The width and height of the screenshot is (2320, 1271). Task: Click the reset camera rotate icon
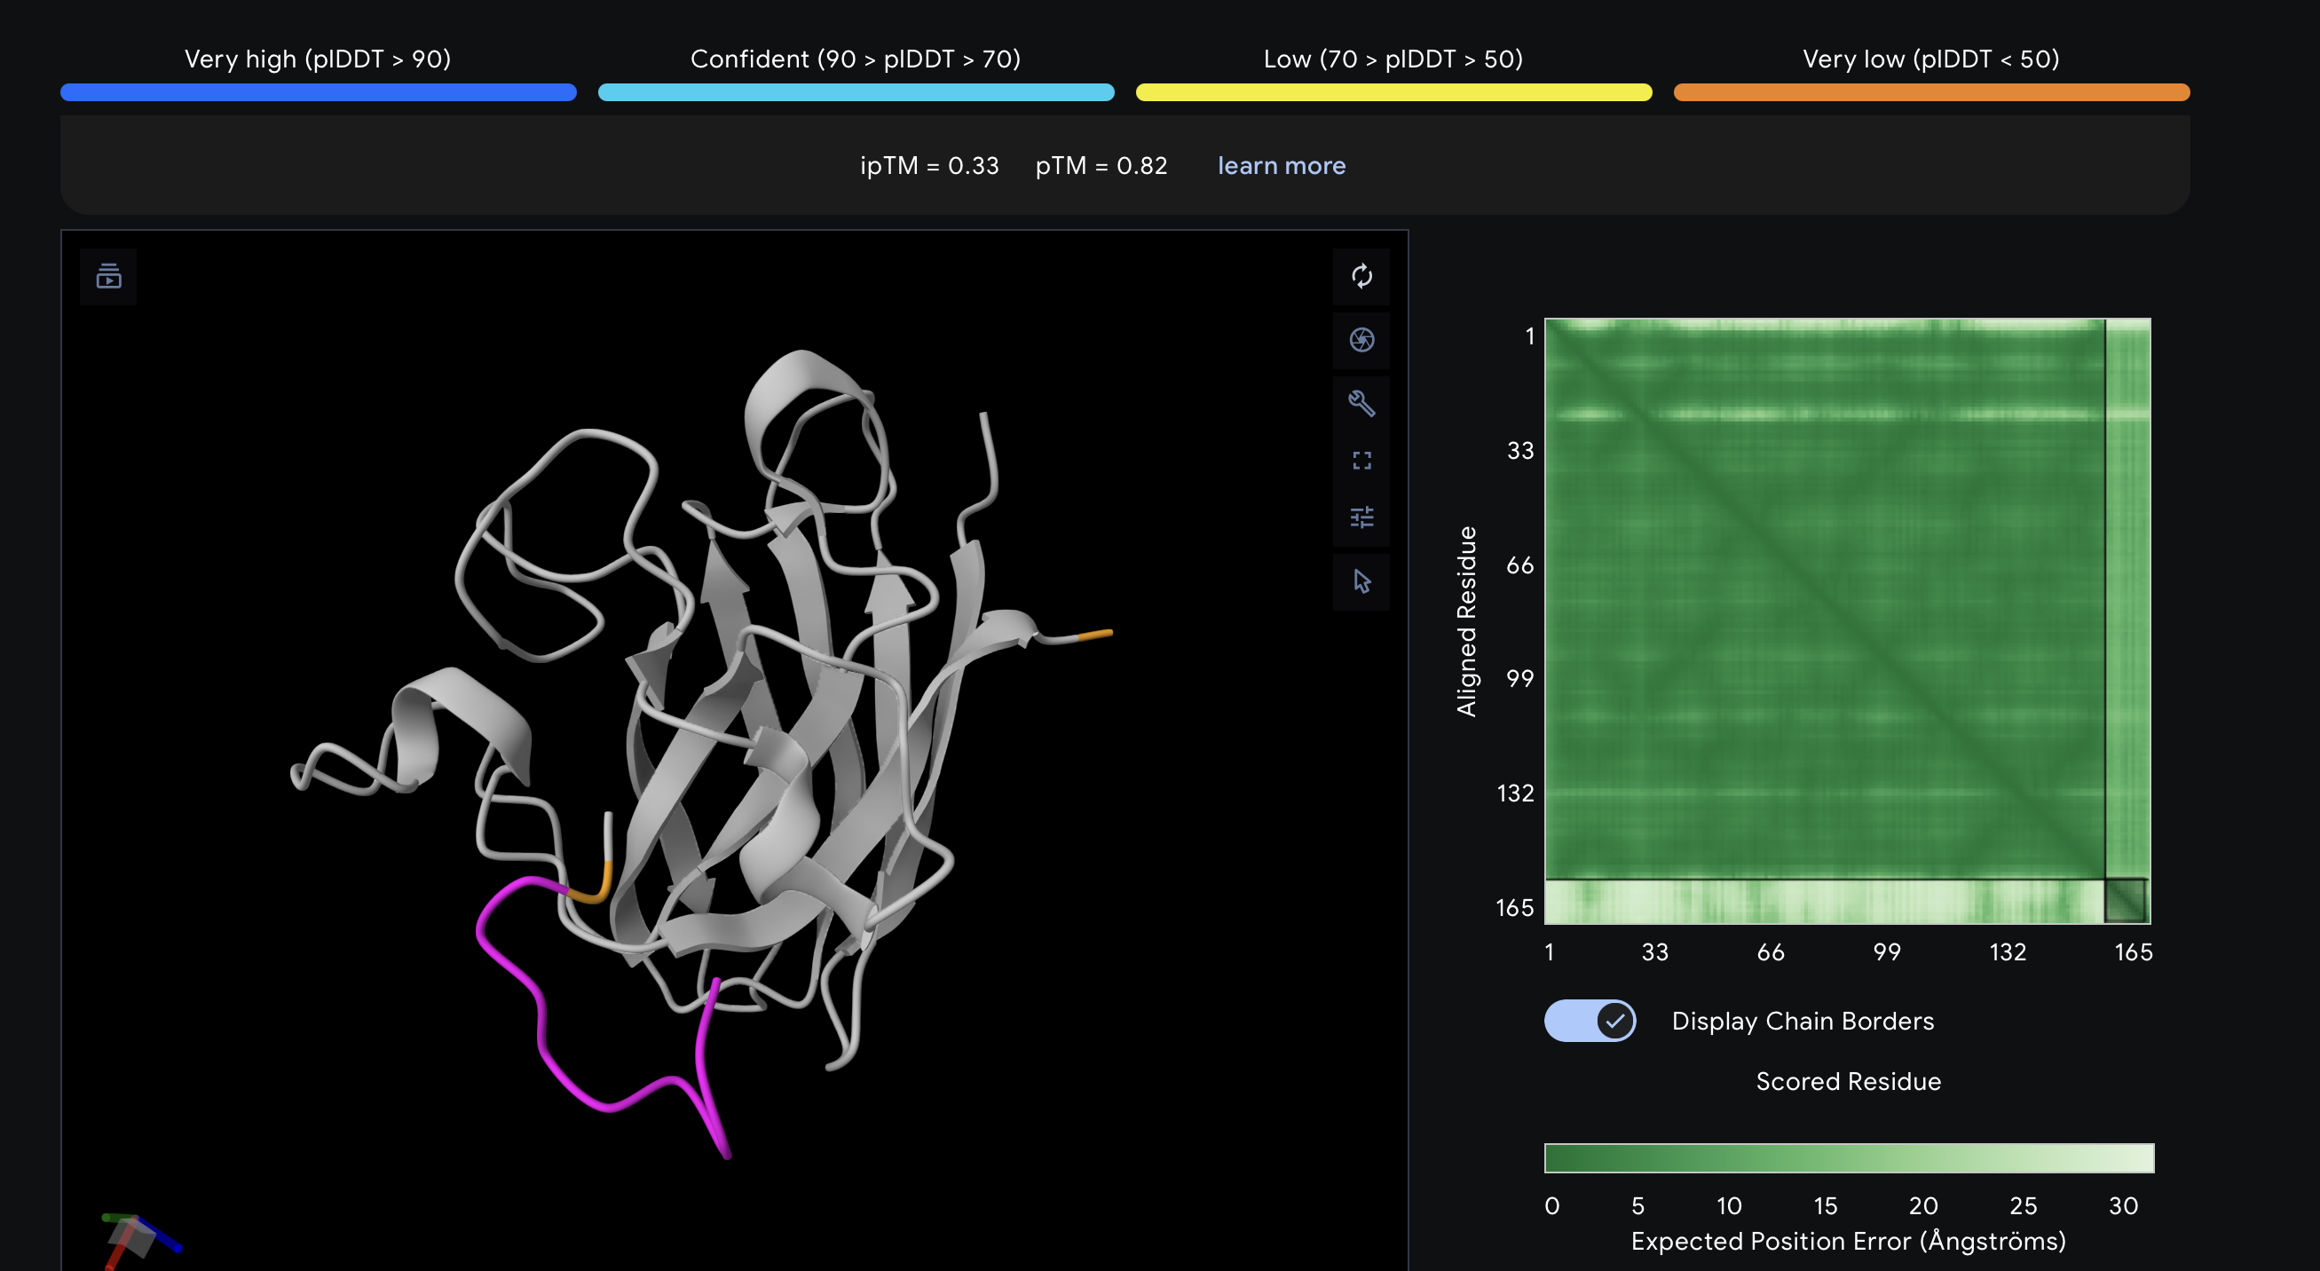pyautogui.click(x=1361, y=276)
